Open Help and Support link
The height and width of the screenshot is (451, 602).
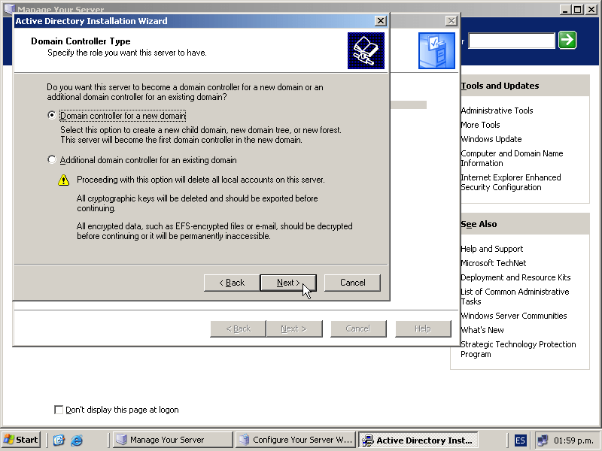[x=491, y=249]
